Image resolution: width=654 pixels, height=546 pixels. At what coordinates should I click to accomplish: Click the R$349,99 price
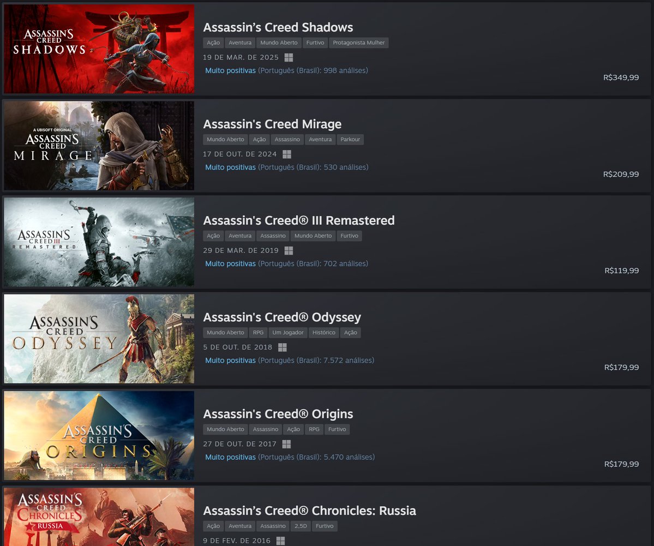click(x=621, y=77)
